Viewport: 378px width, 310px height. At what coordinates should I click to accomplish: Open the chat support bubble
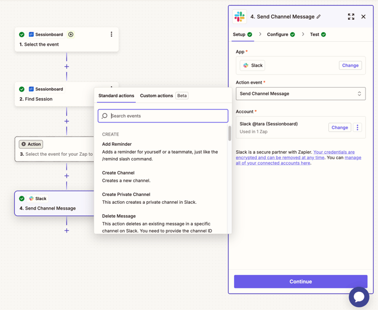coord(359,297)
